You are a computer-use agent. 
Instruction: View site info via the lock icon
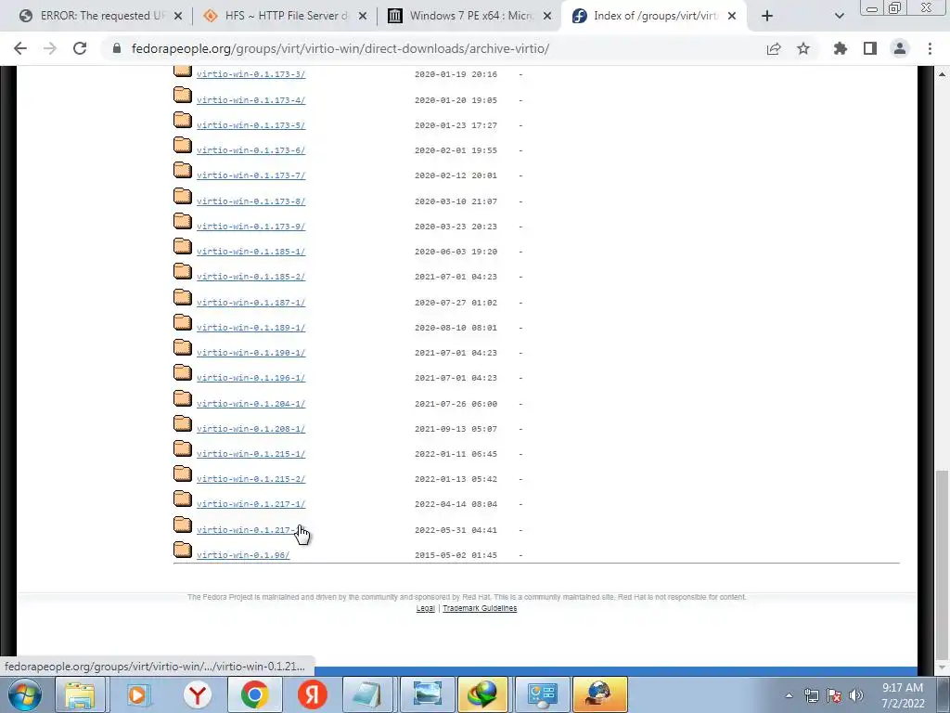(x=117, y=48)
